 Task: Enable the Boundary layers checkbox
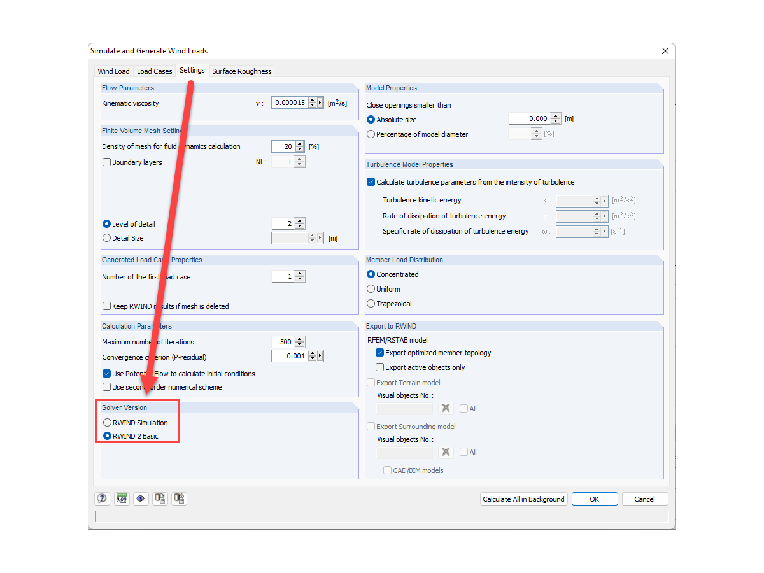[107, 162]
